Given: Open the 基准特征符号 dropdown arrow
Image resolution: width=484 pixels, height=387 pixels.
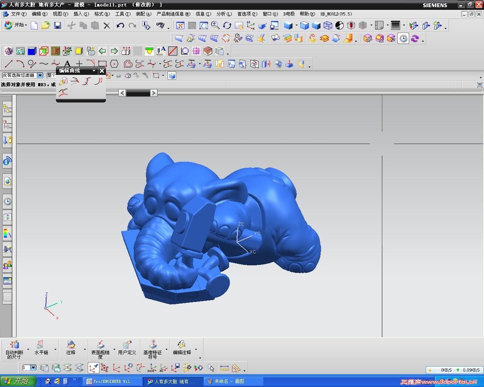Looking at the screenshot, I should (x=167, y=349).
